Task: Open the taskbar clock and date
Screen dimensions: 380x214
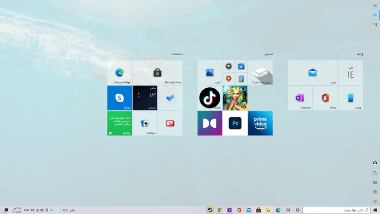Action: [17, 210]
